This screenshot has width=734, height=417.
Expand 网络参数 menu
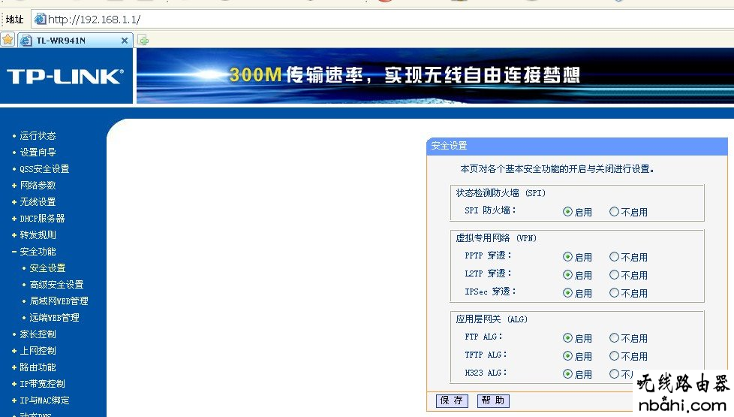38,185
